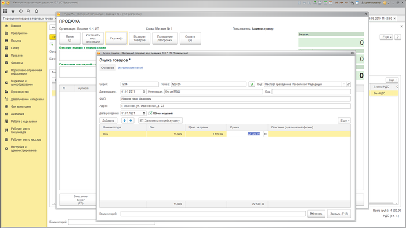
Task: Toggle the Обмен изделий checkbox
Action: (150, 113)
